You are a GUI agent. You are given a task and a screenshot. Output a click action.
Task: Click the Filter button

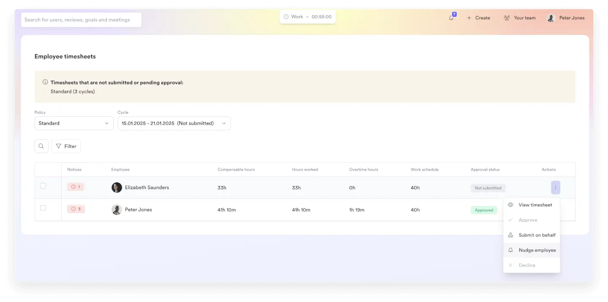click(66, 146)
